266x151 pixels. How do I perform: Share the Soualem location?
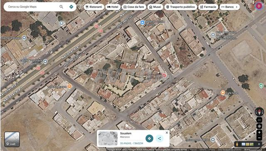coord(159,139)
